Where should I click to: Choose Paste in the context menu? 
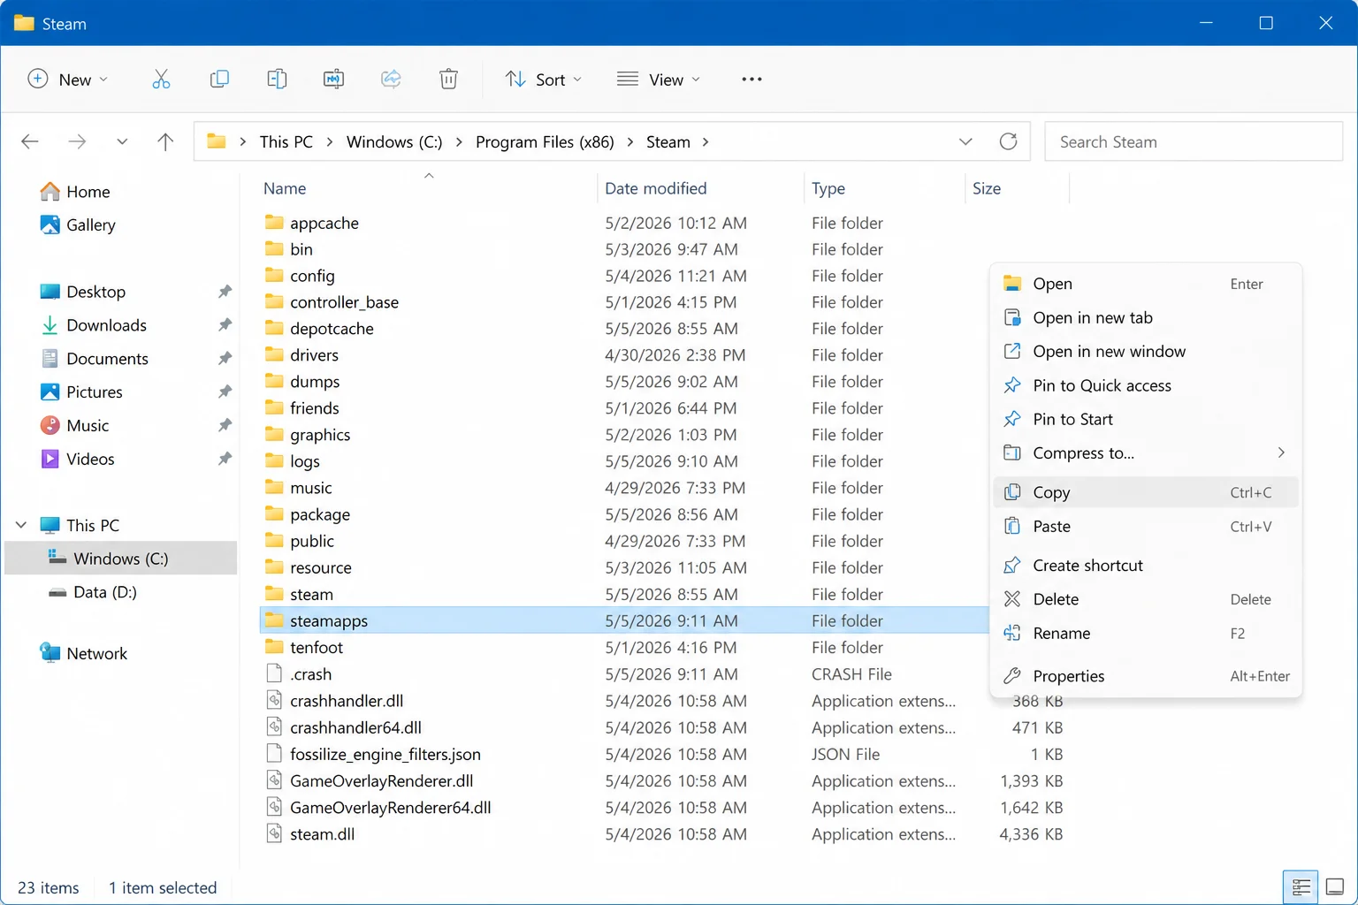[x=1146, y=526]
